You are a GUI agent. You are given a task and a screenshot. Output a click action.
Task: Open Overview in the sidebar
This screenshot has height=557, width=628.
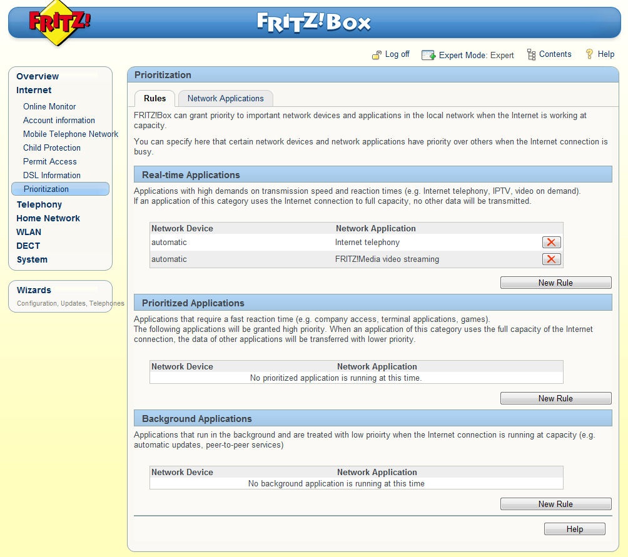tap(38, 76)
